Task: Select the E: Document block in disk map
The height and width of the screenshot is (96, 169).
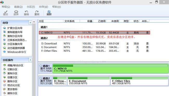Action: (89, 81)
